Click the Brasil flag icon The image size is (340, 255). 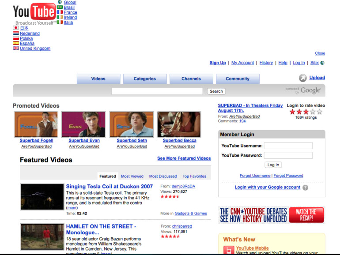(x=60, y=7)
